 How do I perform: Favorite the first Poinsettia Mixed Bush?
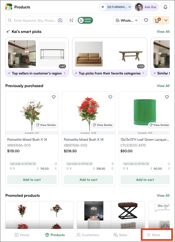pyautogui.click(x=54, y=97)
